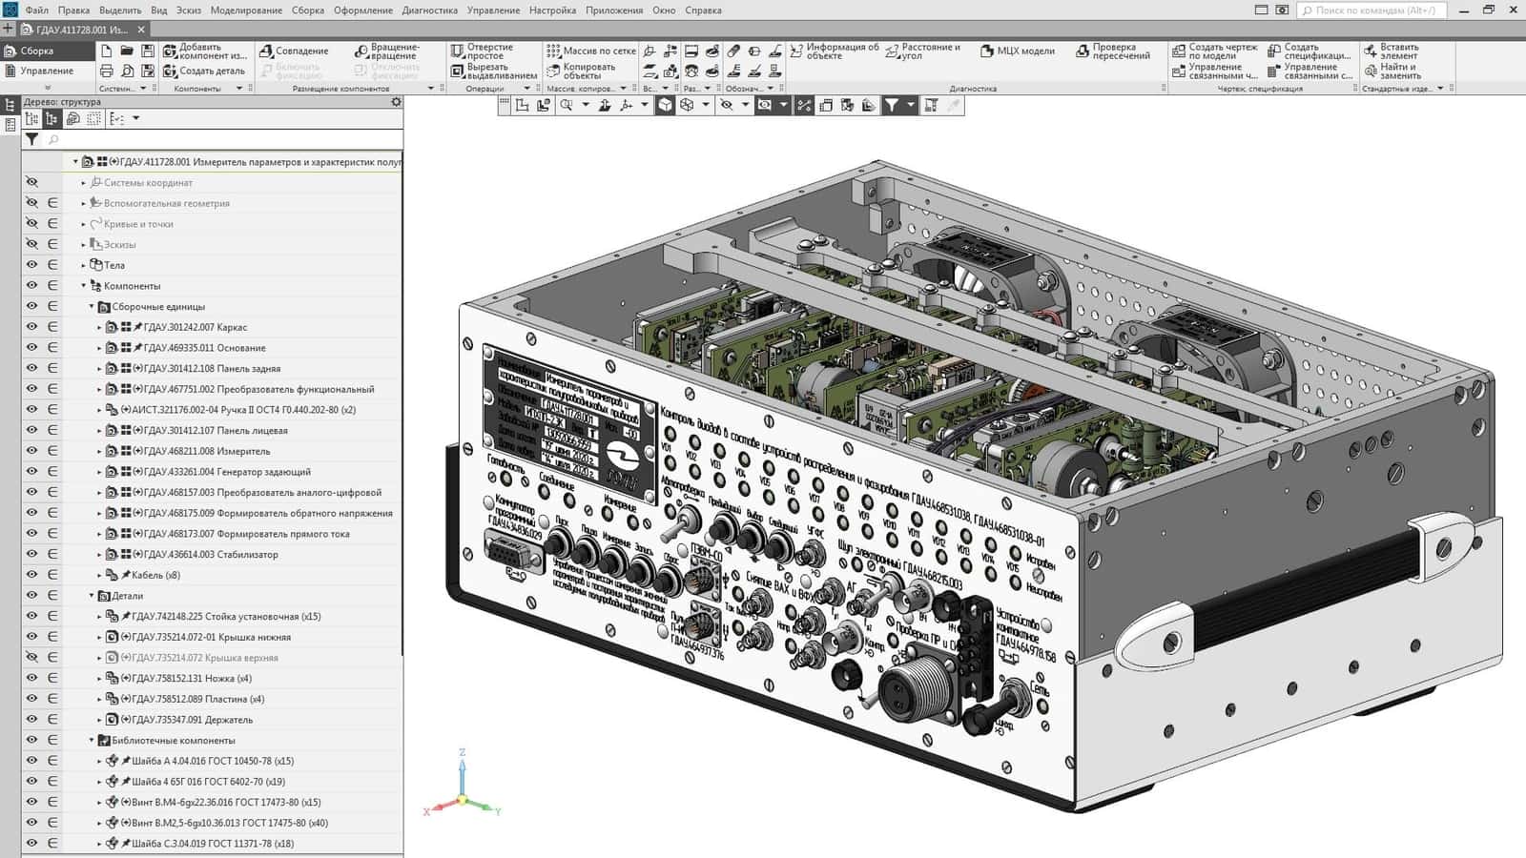Click the command search field
The height and width of the screenshot is (858, 1526).
click(x=1371, y=10)
